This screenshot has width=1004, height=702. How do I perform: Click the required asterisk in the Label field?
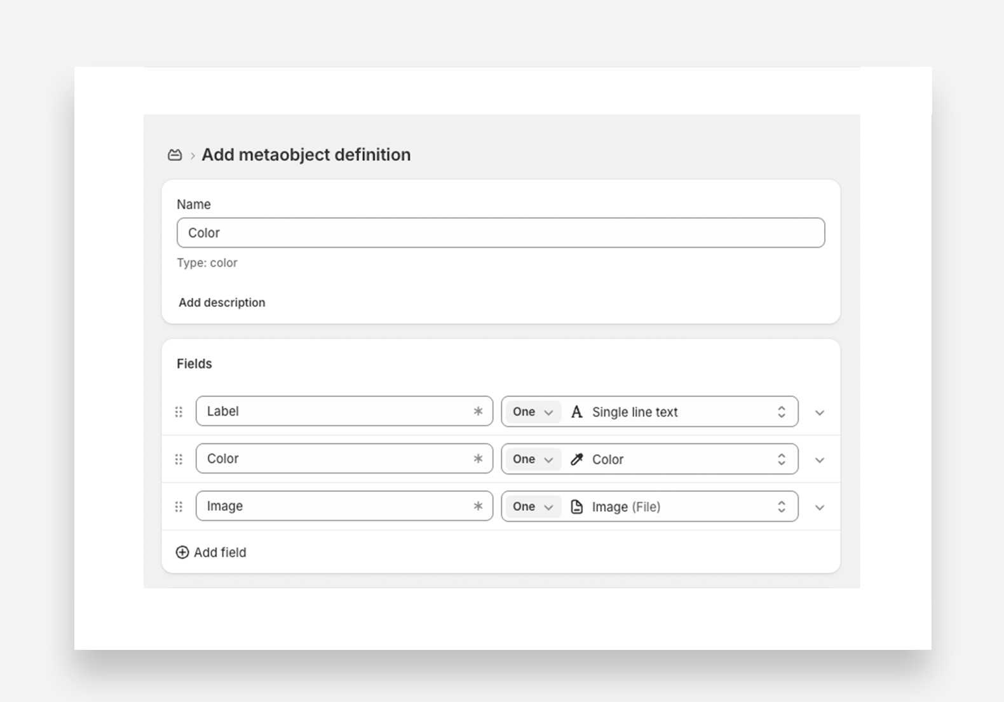(x=478, y=411)
